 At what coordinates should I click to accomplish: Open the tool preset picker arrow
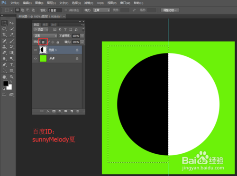tap(11, 10)
